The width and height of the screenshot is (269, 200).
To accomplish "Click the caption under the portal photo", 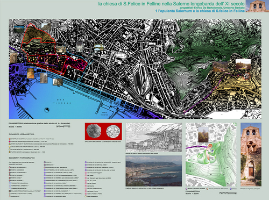I will pyautogui.click(x=251, y=189).
